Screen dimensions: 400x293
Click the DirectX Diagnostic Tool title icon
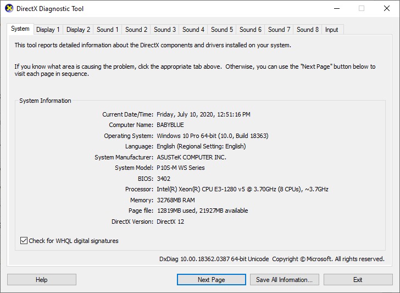9,9
